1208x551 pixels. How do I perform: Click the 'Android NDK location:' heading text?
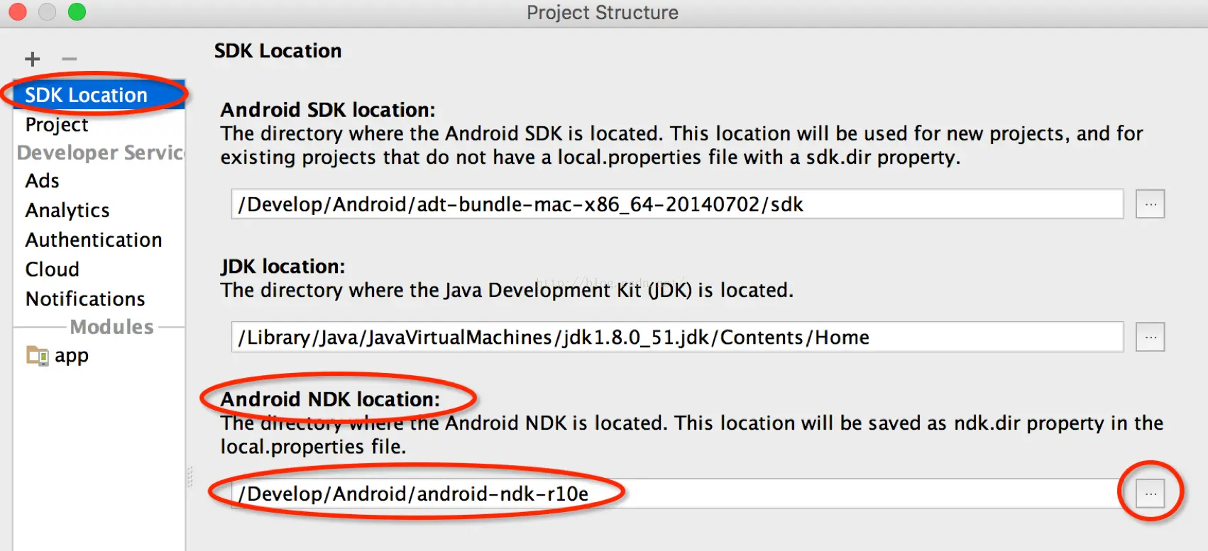click(x=330, y=399)
